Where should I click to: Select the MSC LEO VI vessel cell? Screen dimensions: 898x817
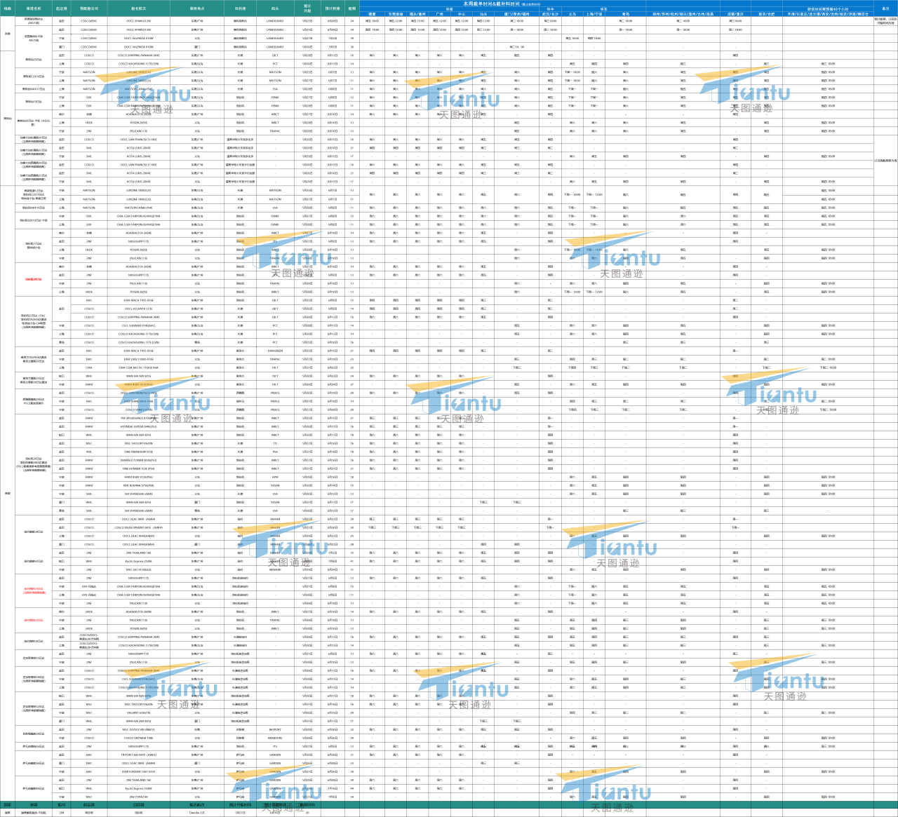coord(138,569)
